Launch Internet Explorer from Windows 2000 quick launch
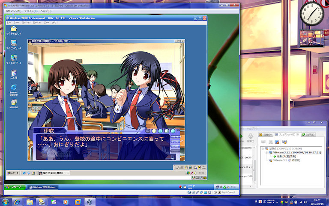Viewport: 329px width, 206px height. [x=24, y=173]
